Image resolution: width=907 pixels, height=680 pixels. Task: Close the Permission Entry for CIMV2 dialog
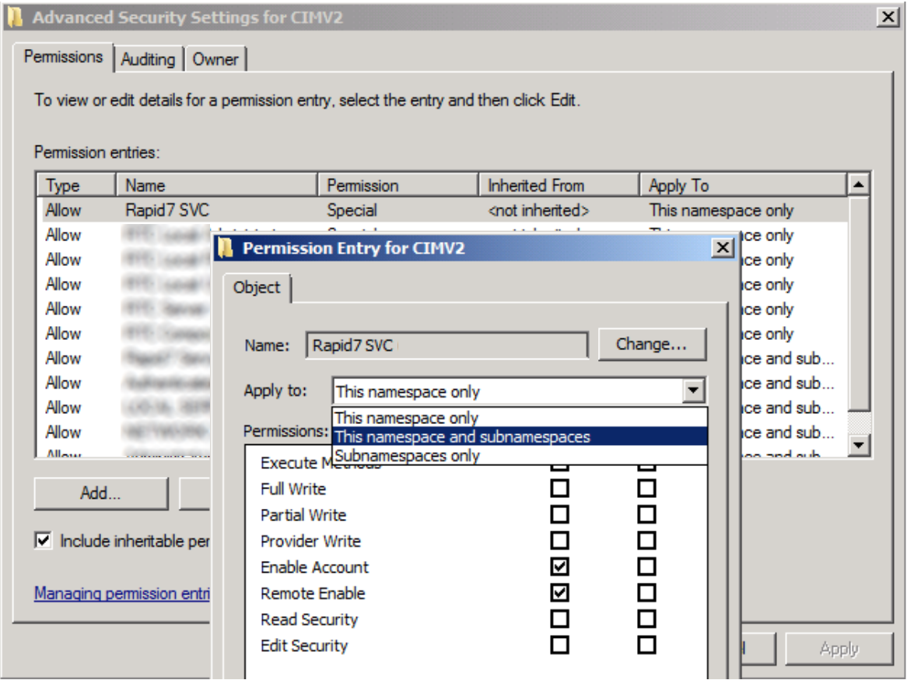click(723, 247)
